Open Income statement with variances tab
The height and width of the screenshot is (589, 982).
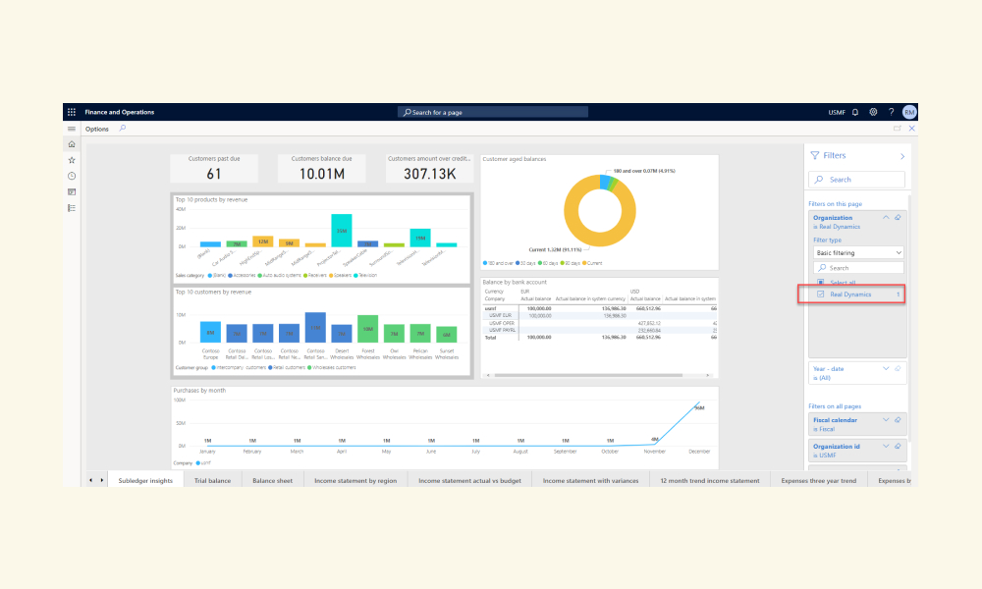pos(590,480)
